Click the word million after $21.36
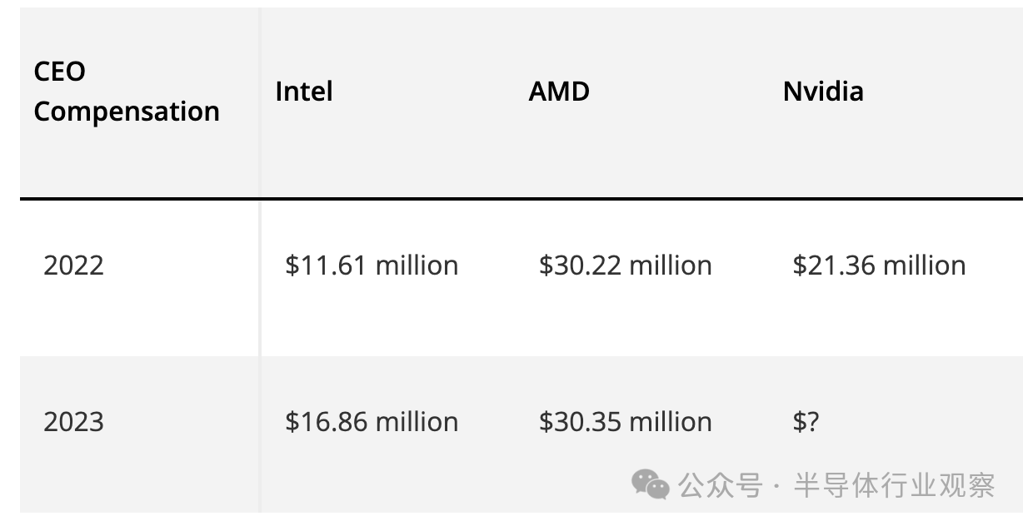 925,265
